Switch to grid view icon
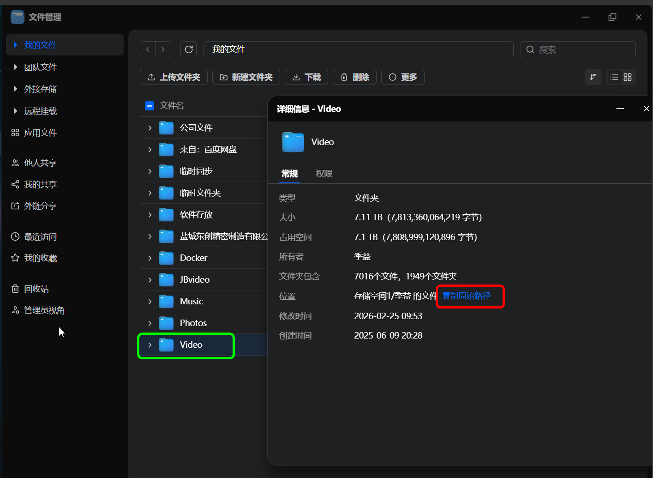 point(627,77)
